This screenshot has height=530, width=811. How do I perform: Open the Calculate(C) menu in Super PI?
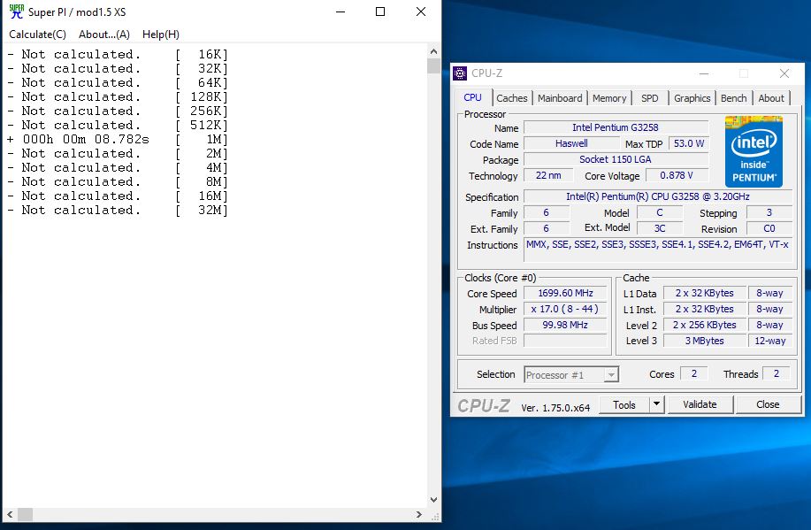[x=38, y=35]
